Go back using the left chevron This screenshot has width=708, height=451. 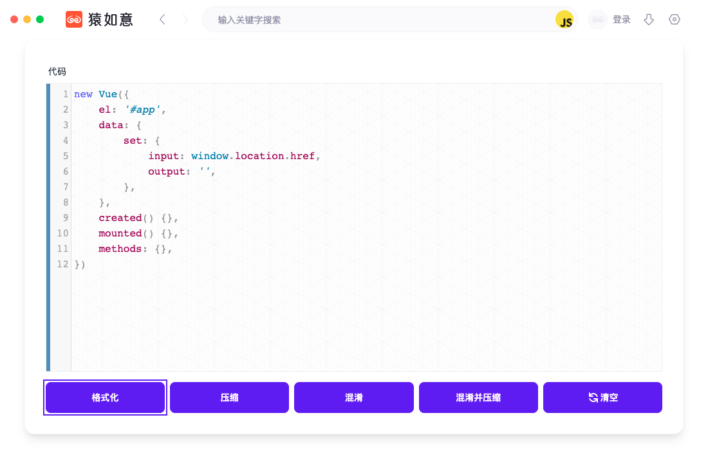point(162,19)
